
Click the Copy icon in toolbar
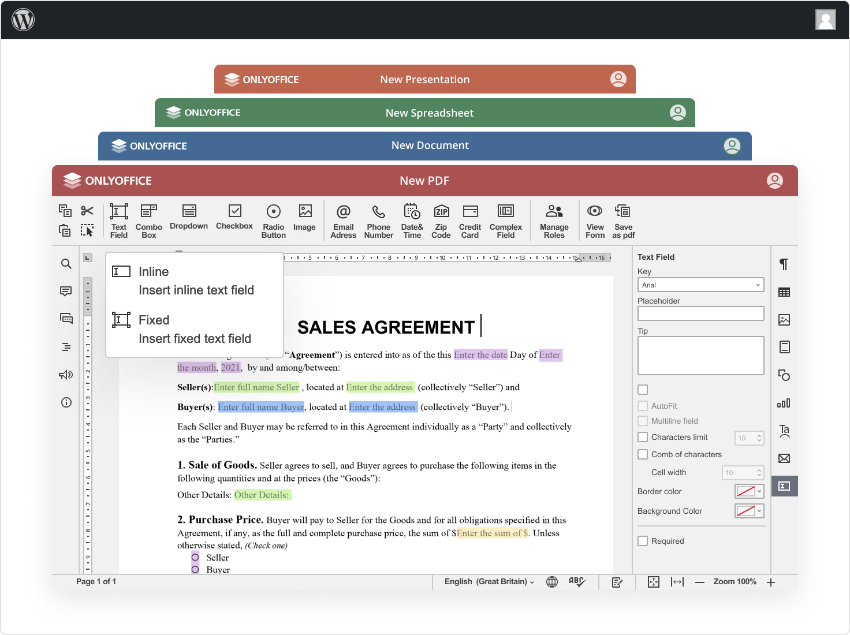coord(65,211)
